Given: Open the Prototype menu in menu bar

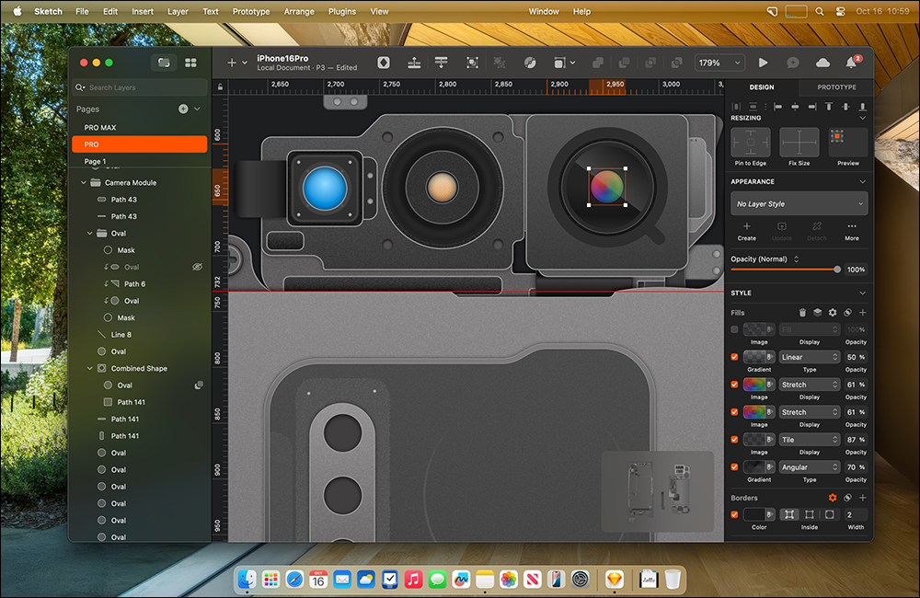Looking at the screenshot, I should point(251,11).
